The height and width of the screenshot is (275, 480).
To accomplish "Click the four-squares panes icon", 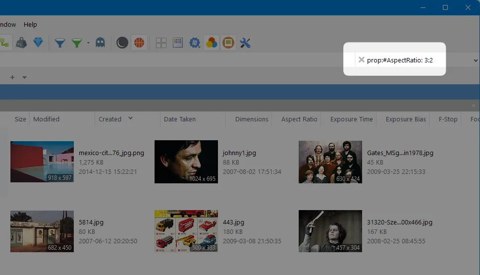I will 161,43.
